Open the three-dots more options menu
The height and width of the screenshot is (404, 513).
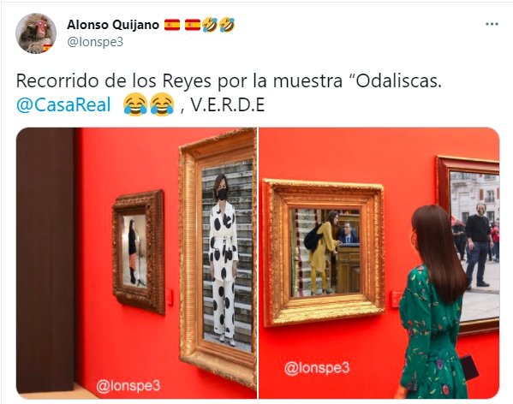click(492, 24)
